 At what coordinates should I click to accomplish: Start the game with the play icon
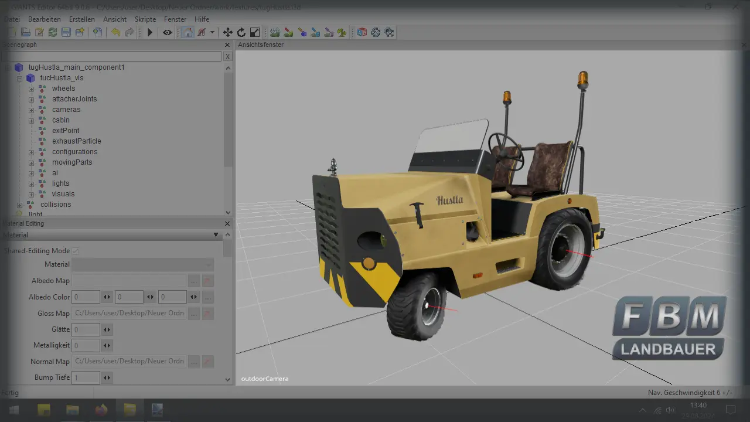(150, 32)
